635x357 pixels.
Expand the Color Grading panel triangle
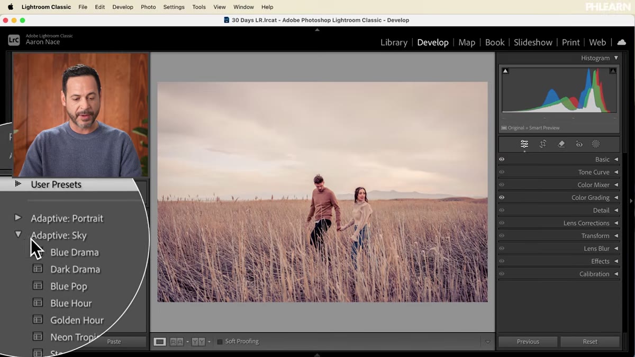(616, 198)
